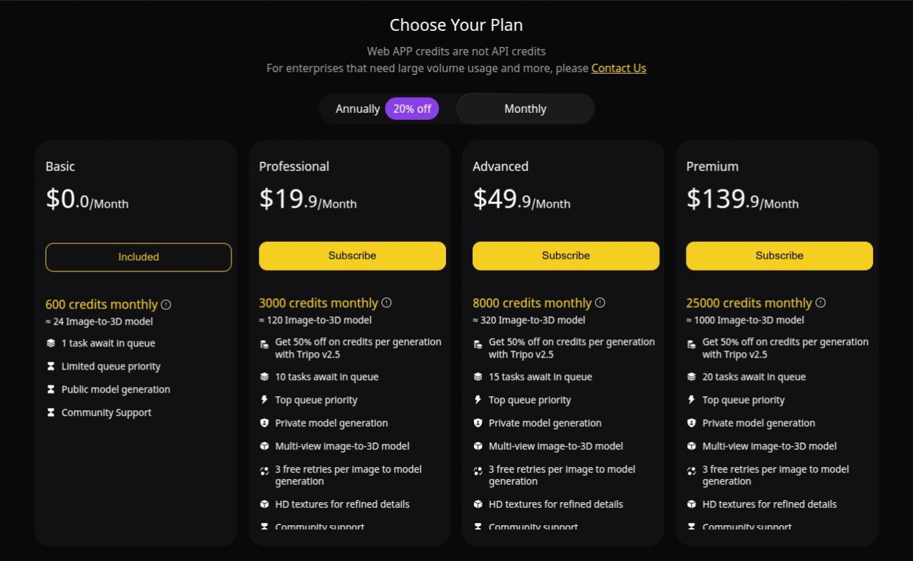
Task: Click the Included button on Basic plan
Action: point(138,257)
